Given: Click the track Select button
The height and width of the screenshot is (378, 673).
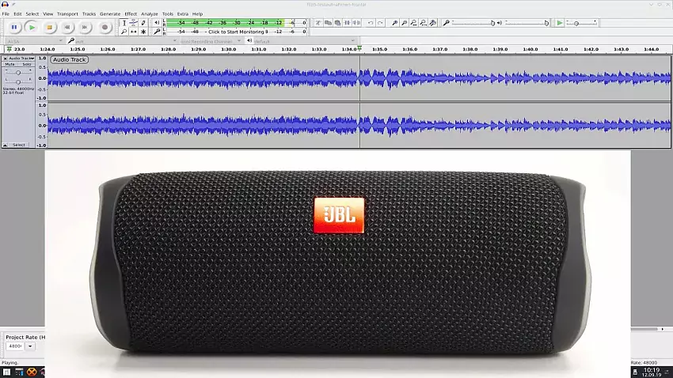Looking at the screenshot, I should [x=19, y=145].
